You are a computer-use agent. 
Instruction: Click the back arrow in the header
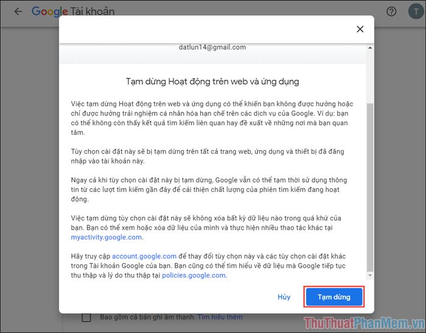tap(18, 12)
